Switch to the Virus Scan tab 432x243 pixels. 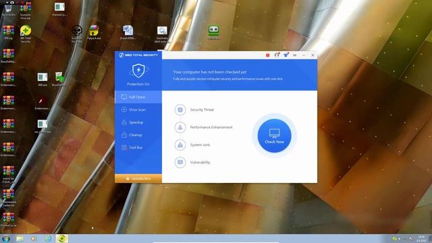tap(138, 109)
